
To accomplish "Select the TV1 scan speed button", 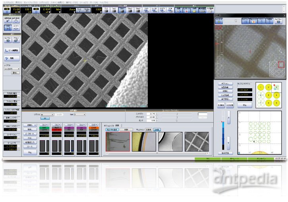I will tap(106, 9).
